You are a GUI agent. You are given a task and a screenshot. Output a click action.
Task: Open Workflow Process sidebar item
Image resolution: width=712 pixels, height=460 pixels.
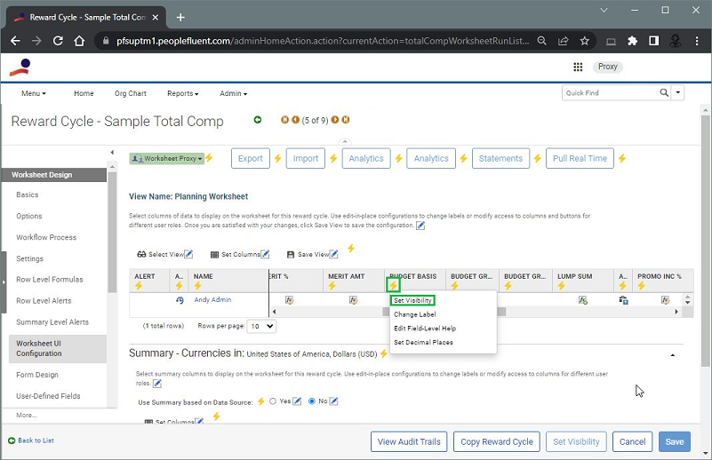[x=46, y=237]
